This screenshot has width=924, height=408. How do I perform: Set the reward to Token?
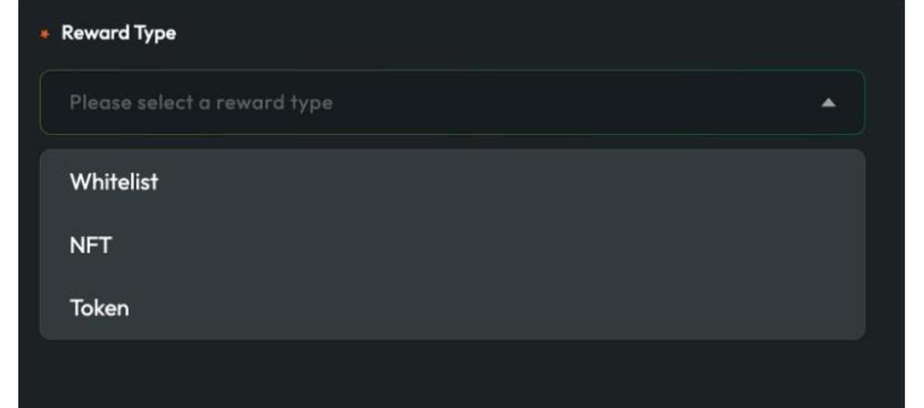coord(99,308)
